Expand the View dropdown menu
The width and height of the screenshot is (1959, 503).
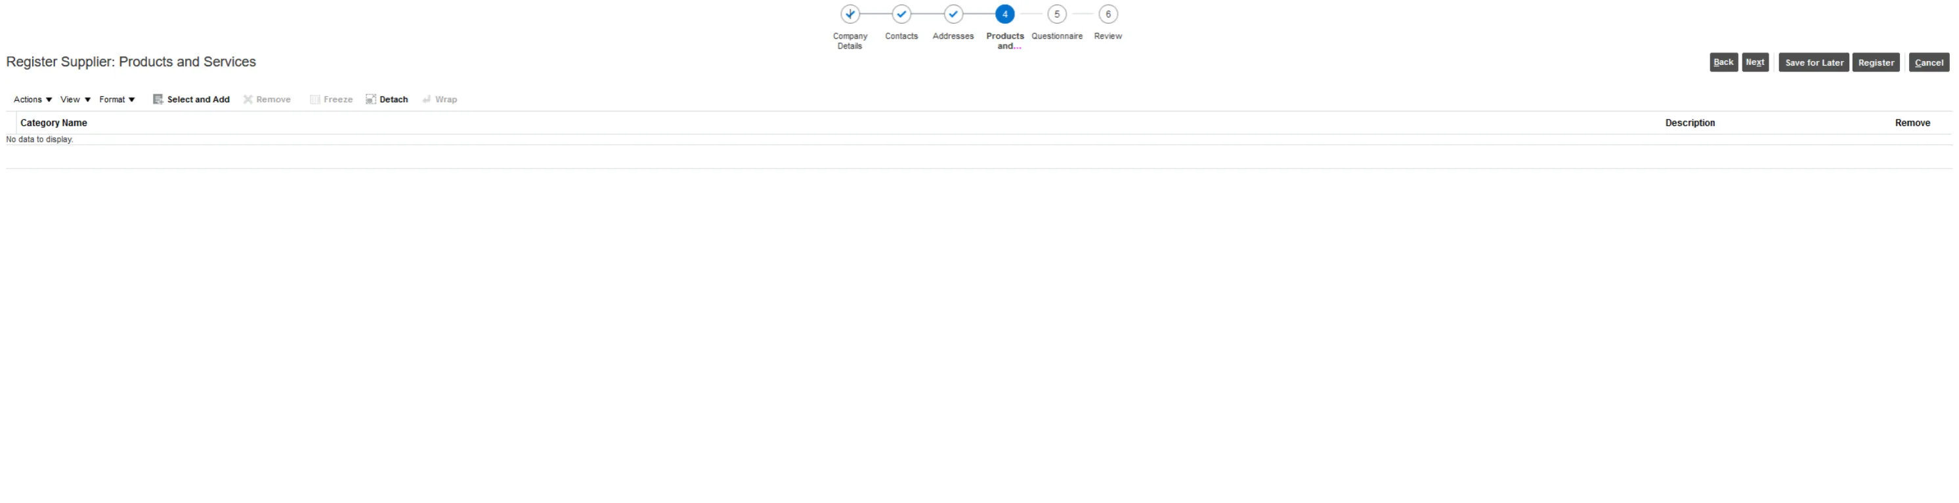[x=75, y=100]
